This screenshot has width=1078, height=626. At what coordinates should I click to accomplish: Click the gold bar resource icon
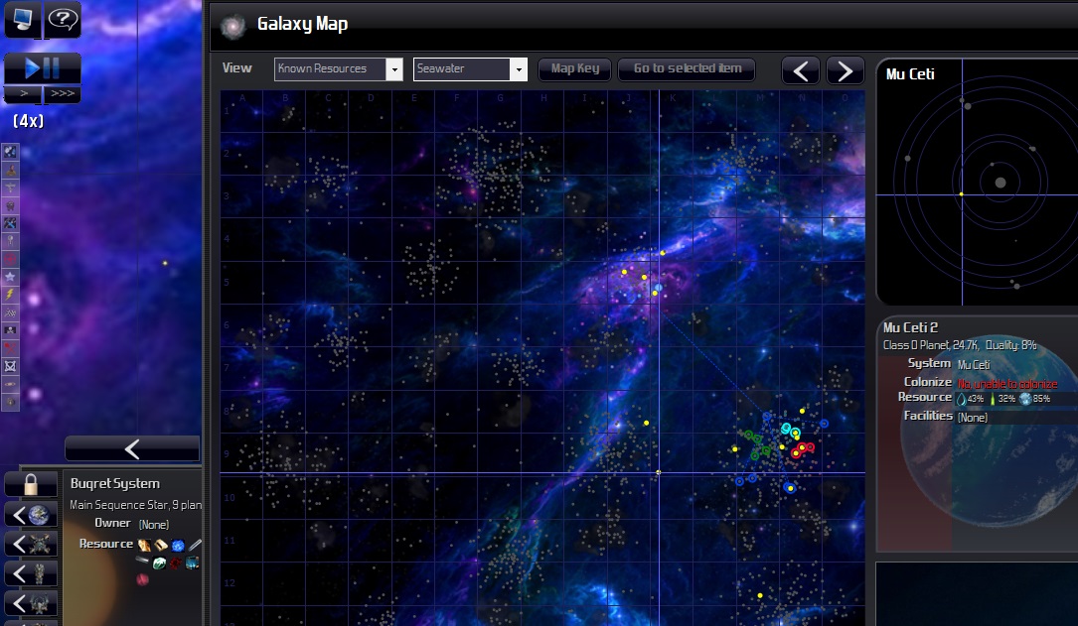tap(161, 545)
